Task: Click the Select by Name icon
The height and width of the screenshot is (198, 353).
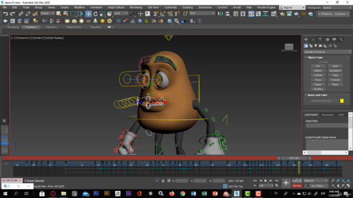Action: tap(66, 14)
